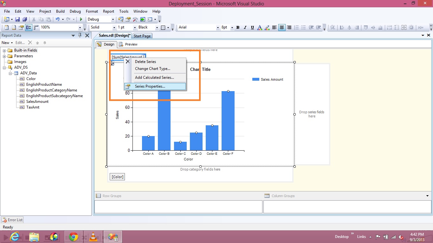
Task: Click the align left text icon
Action: pyautogui.click(x=275, y=28)
